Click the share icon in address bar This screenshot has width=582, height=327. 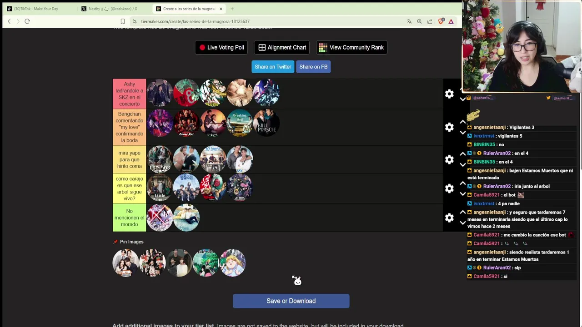click(x=430, y=21)
